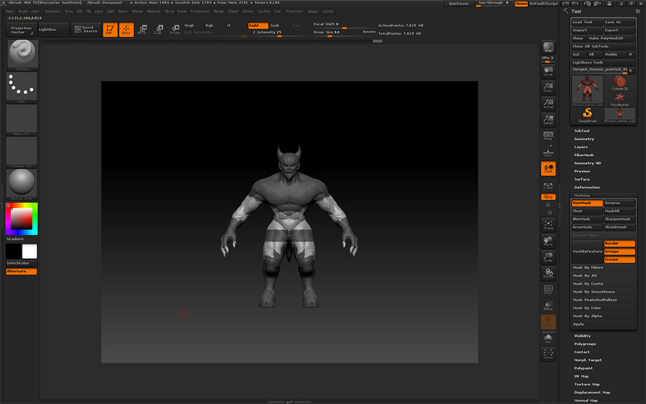
Task: Click the Inverse mask button
Action: 619,203
